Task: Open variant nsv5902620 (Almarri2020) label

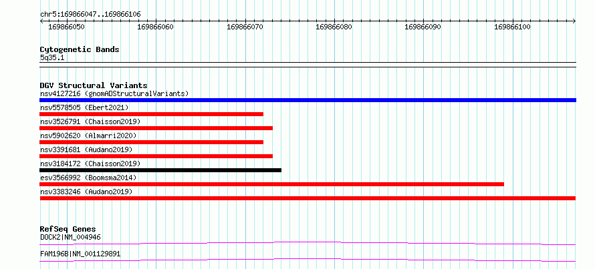Action: coord(88,136)
